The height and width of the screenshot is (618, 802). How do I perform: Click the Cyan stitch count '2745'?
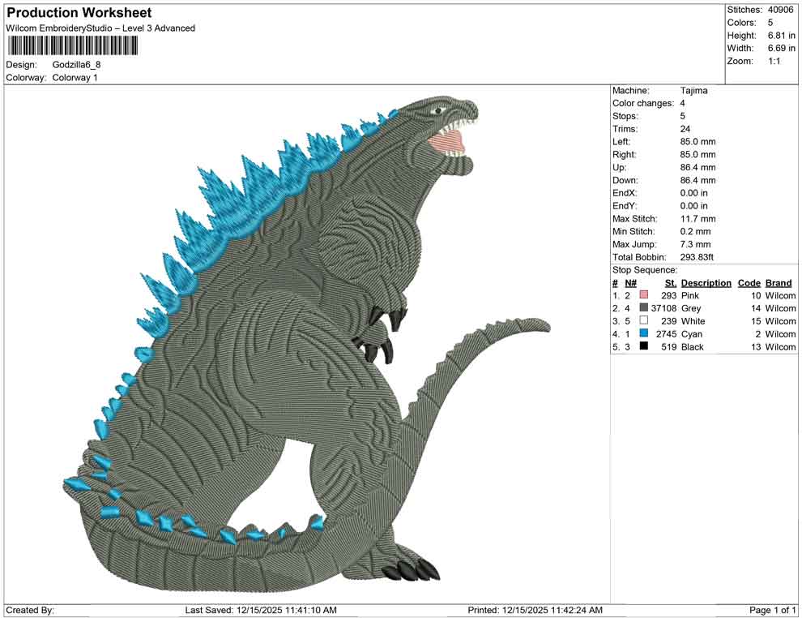(x=667, y=334)
